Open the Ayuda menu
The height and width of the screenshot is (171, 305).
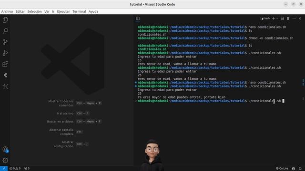93,11
